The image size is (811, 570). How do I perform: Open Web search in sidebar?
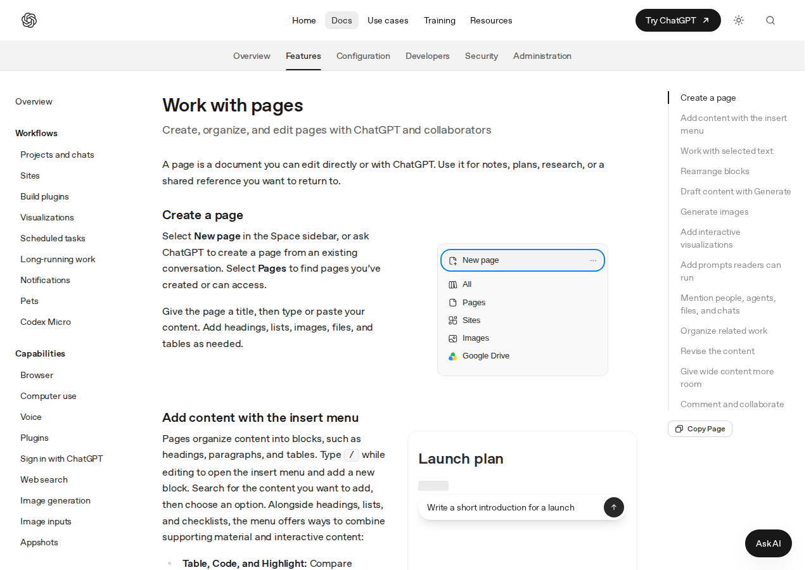[x=44, y=479]
